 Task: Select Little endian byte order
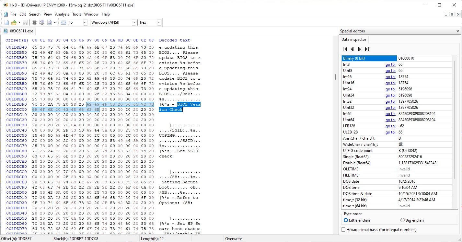346,220
